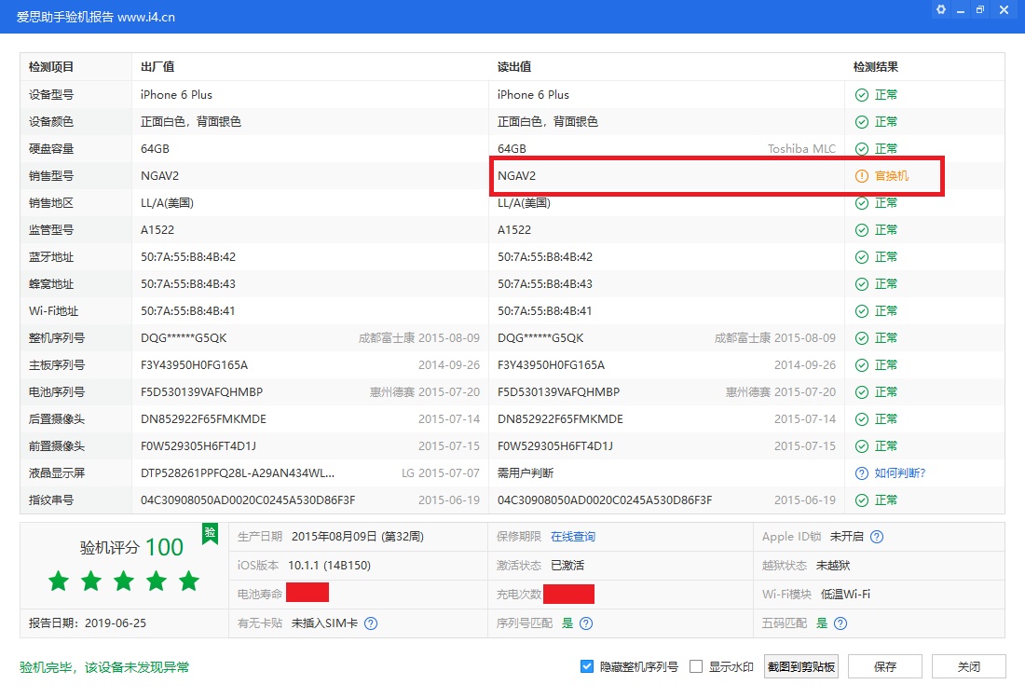Click the fifth green rating star
The width and height of the screenshot is (1025, 698).
189,581
